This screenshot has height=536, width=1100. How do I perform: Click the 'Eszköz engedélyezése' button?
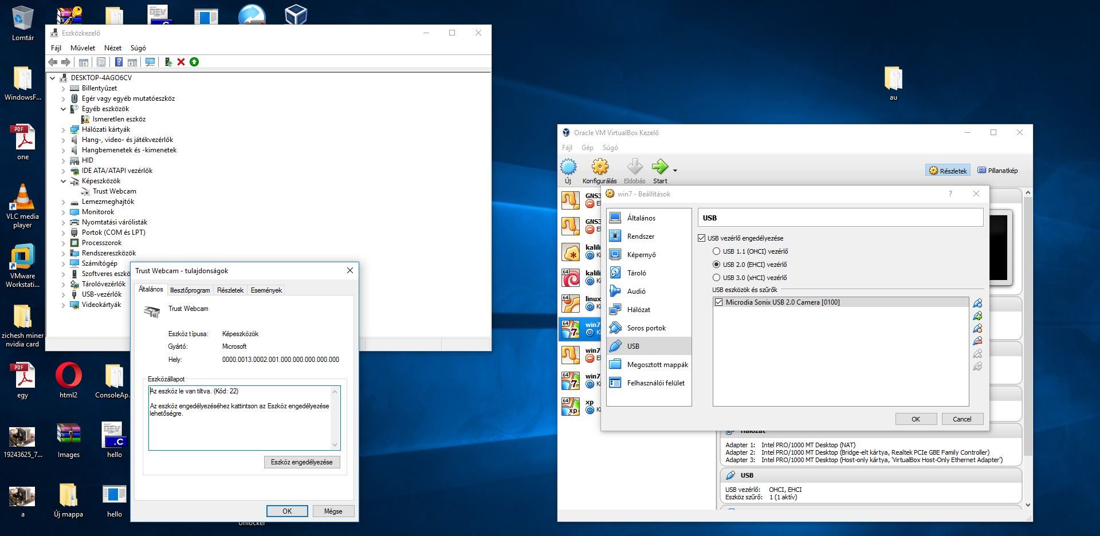(301, 462)
